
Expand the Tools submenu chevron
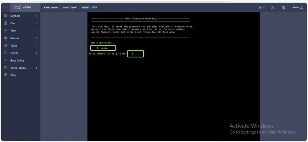click(x=36, y=46)
